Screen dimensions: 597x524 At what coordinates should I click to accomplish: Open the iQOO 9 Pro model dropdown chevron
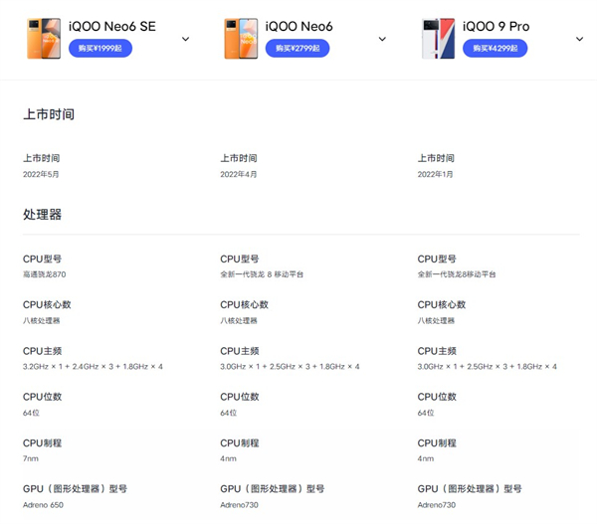579,39
